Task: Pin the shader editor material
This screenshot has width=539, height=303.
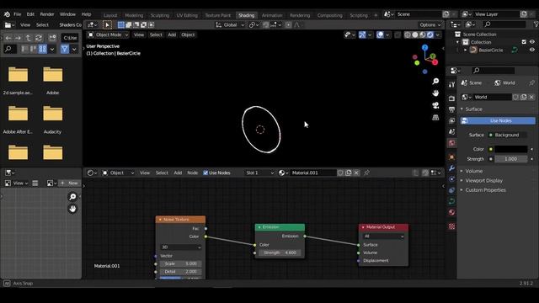Action: [367, 173]
